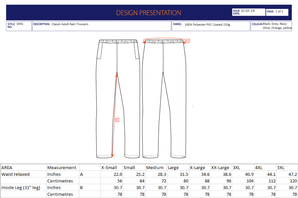Click the waist centimetres value 64
The image size is (298, 198).
(142, 181)
